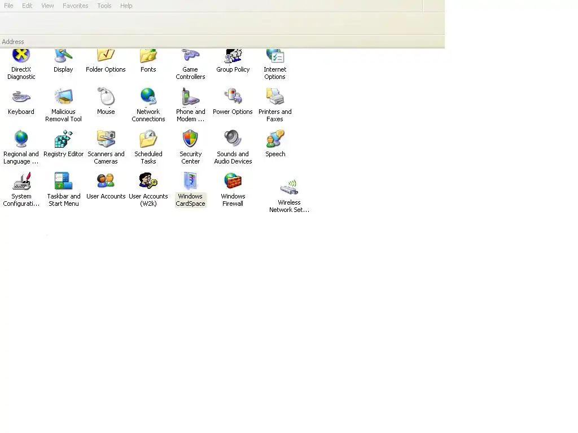Open the Windows Firewall icon
578x433 pixels.
click(233, 182)
